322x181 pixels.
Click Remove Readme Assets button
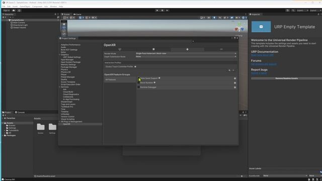click(x=286, y=78)
